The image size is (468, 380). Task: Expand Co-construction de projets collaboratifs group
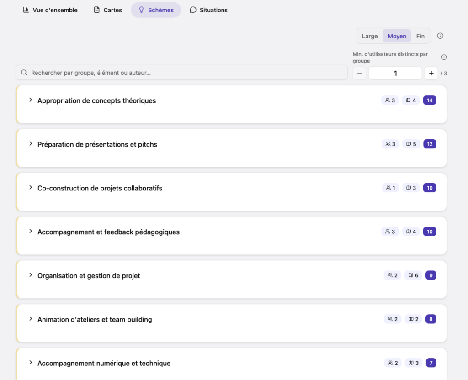pos(31,188)
